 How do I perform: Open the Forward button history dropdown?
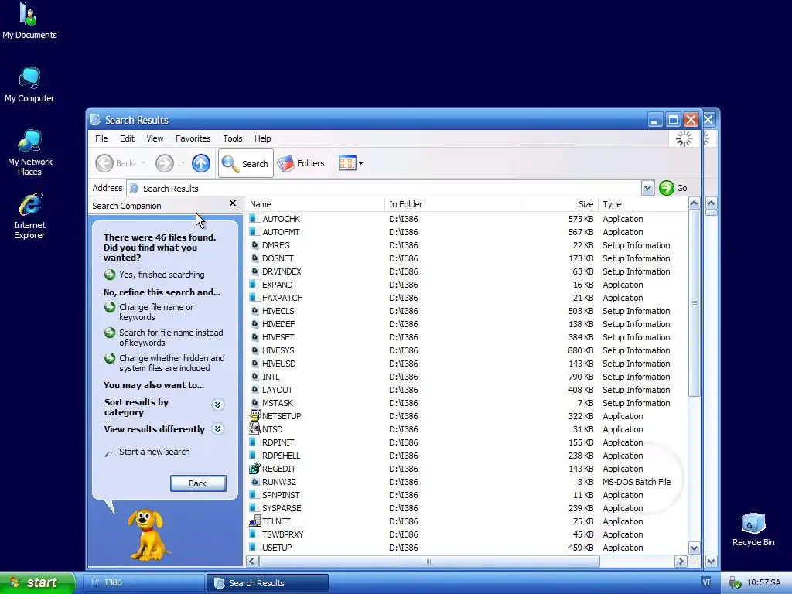183,163
